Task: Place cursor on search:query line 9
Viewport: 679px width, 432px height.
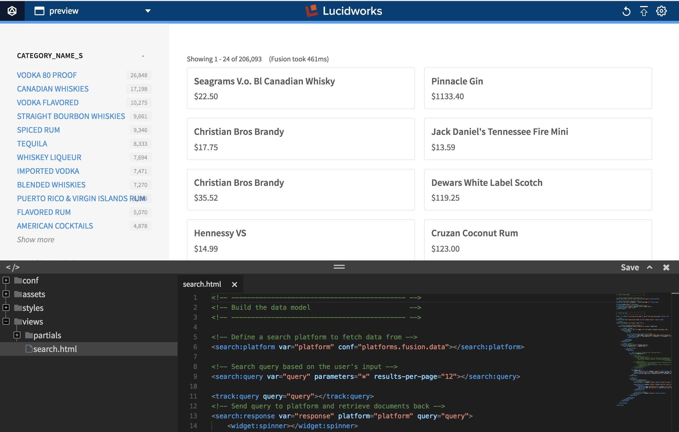Action: [x=366, y=376]
